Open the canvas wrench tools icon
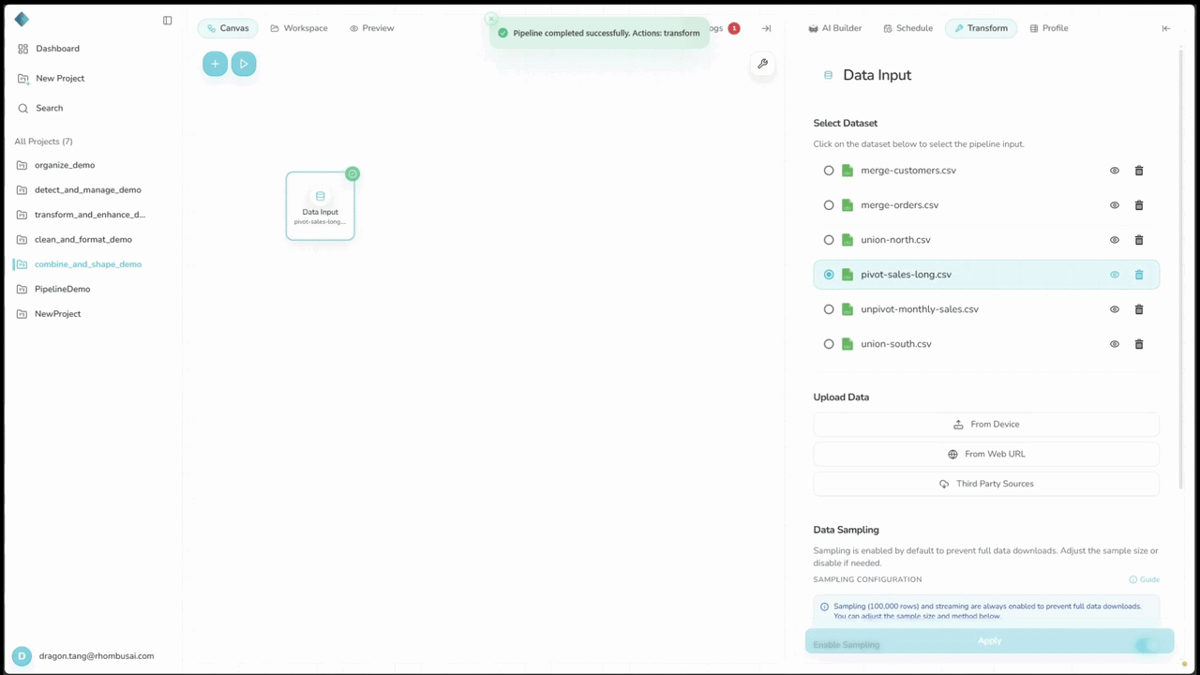 point(763,64)
